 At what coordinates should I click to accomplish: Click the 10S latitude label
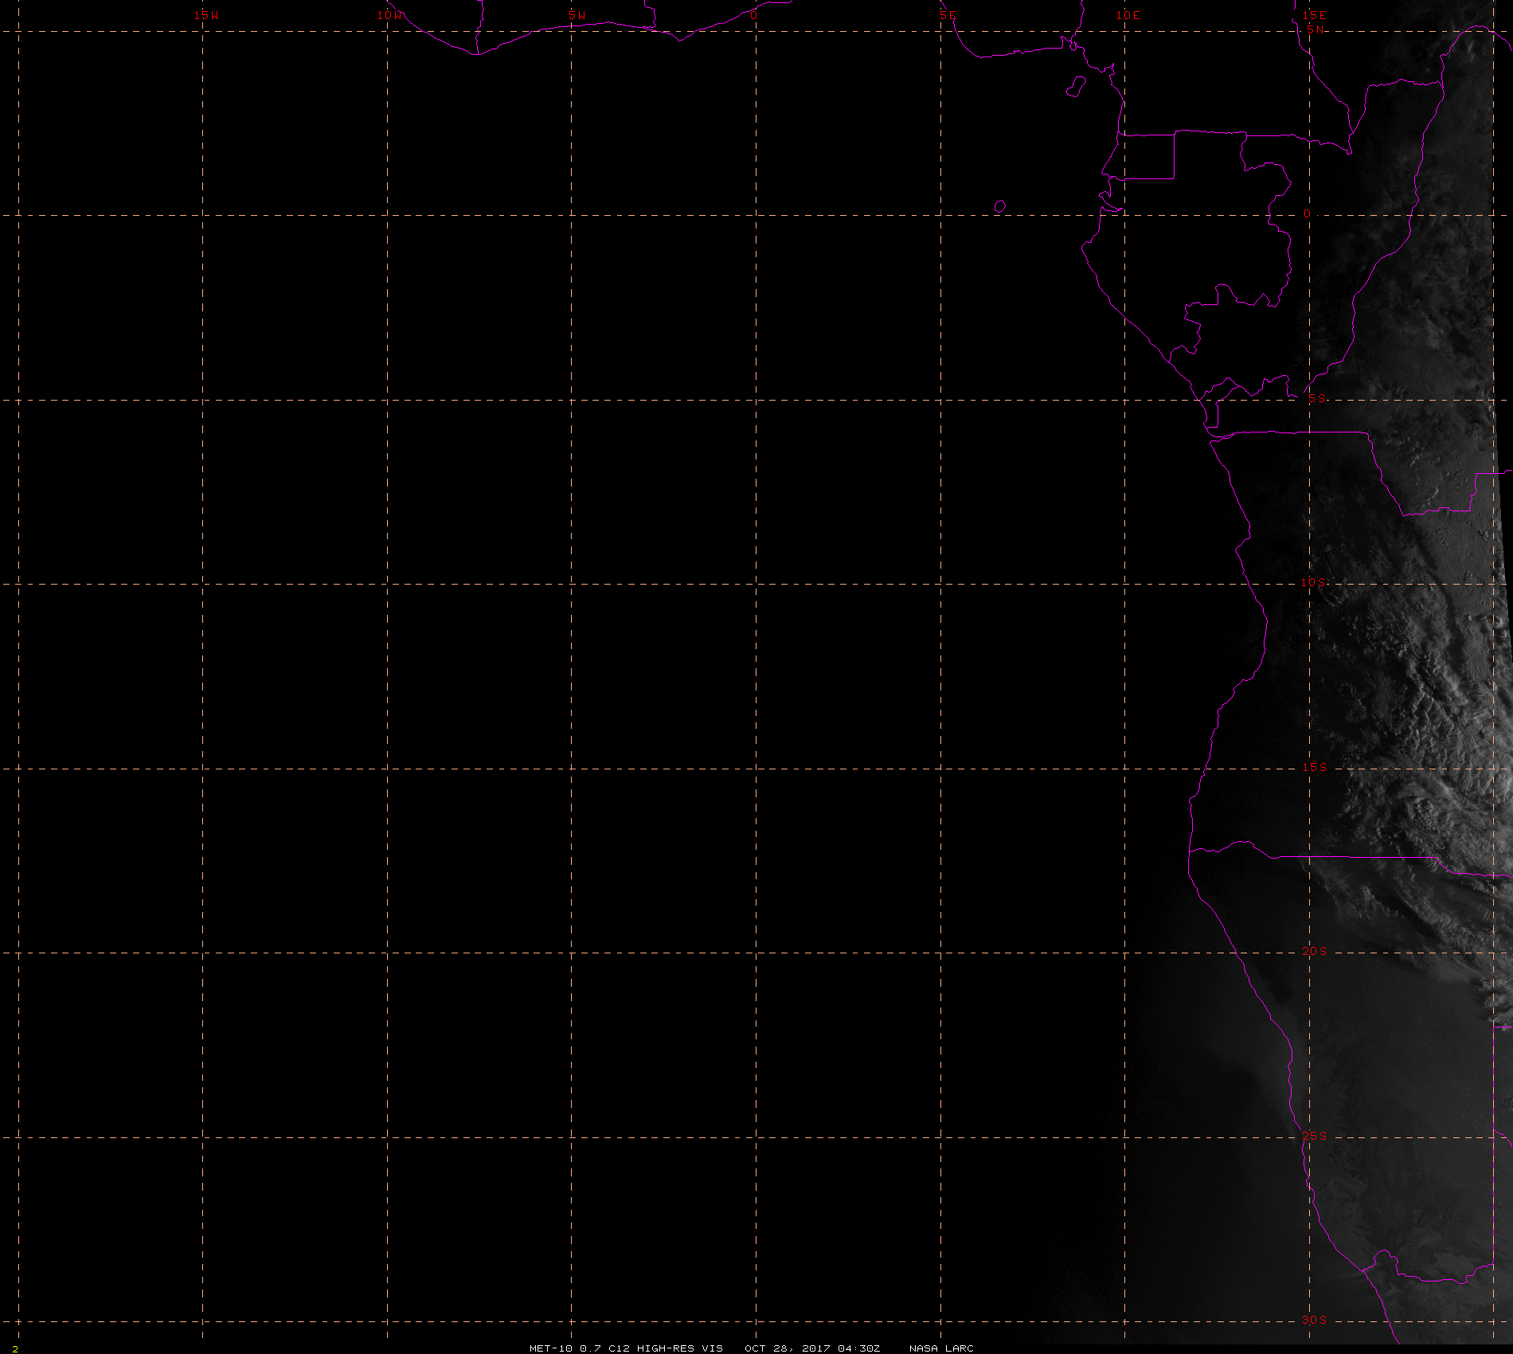(x=1314, y=582)
